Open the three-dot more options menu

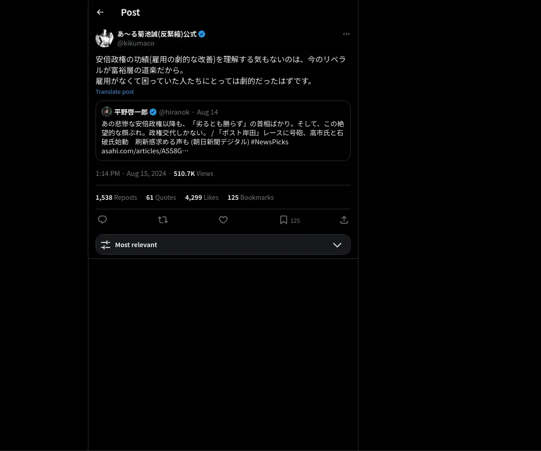pos(346,34)
